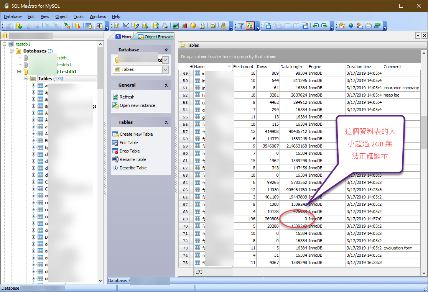Collapse the Tables panel chevron
The height and width of the screenshot is (292, 428).
[x=166, y=122]
